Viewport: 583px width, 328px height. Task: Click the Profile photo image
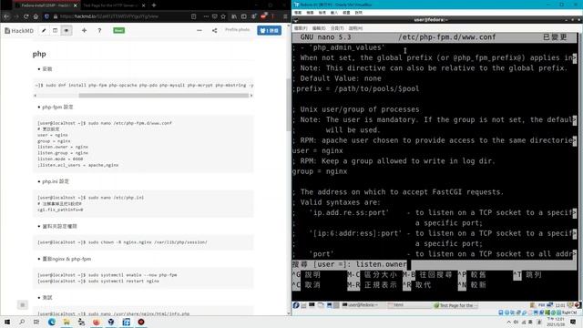pyautogui.click(x=237, y=30)
